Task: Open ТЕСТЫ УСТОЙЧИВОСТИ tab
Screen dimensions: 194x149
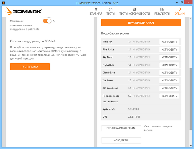Action: (x=135, y=14)
